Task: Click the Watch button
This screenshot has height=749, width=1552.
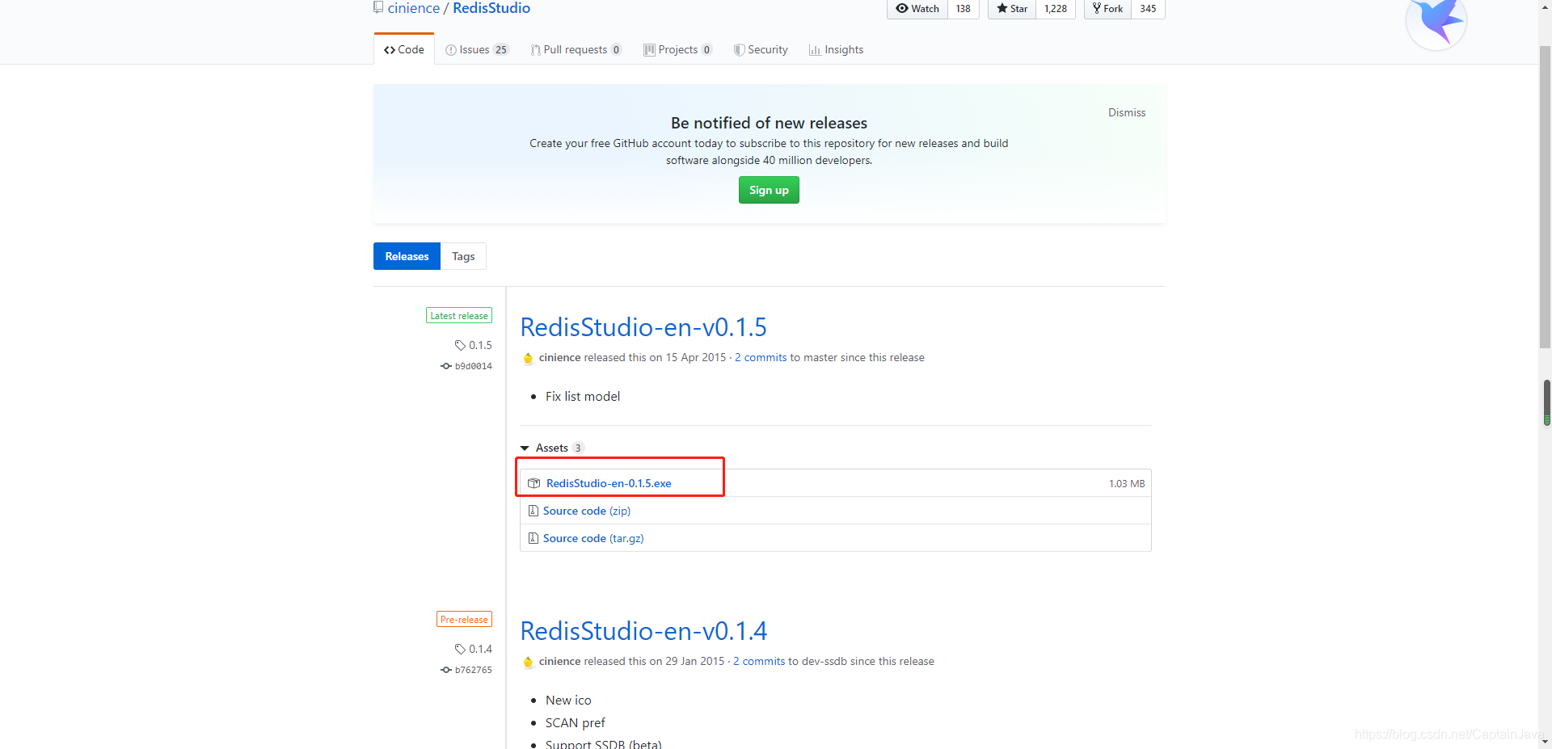Action: coord(917,9)
